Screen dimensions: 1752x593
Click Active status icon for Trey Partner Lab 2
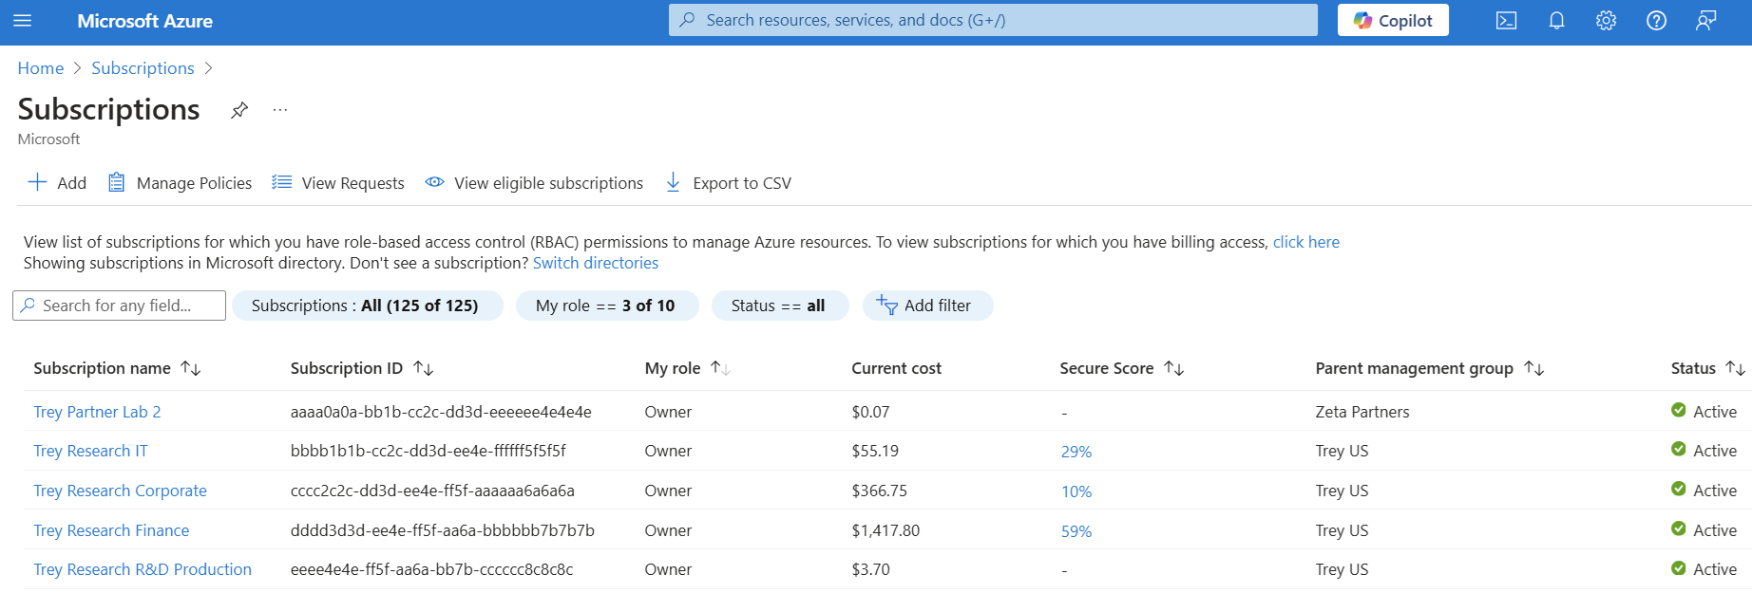point(1679,410)
